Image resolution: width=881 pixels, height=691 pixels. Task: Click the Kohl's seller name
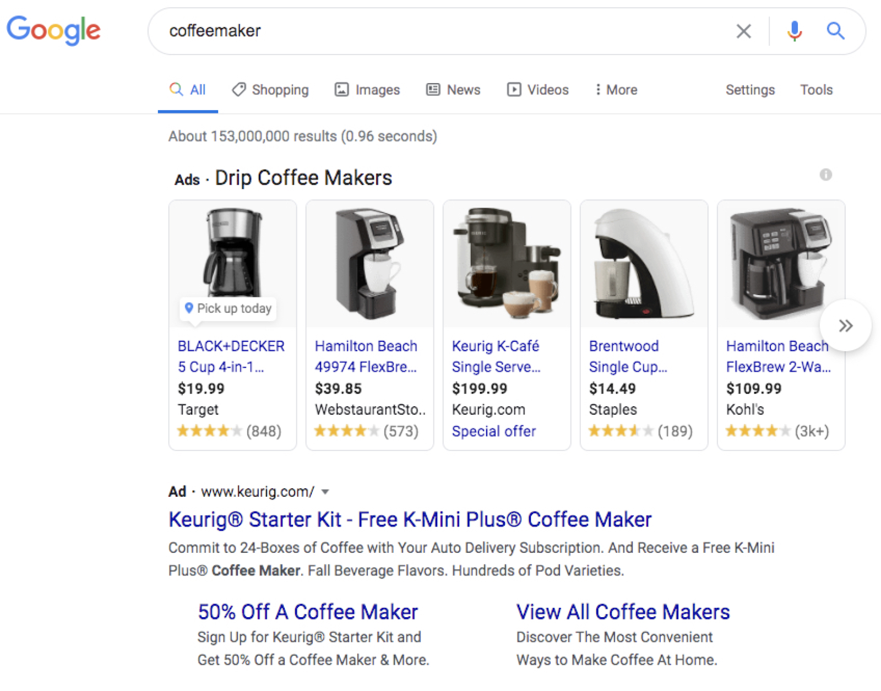tap(745, 410)
